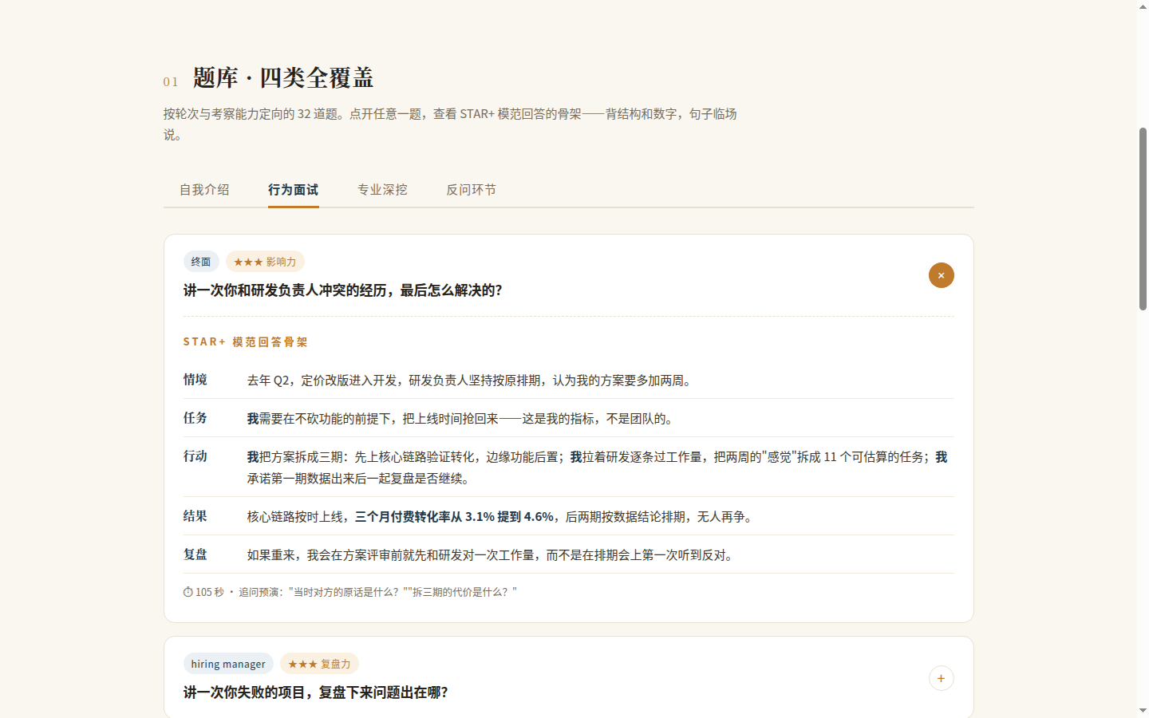
Task: Click the hiring manager tag
Action: tap(228, 664)
